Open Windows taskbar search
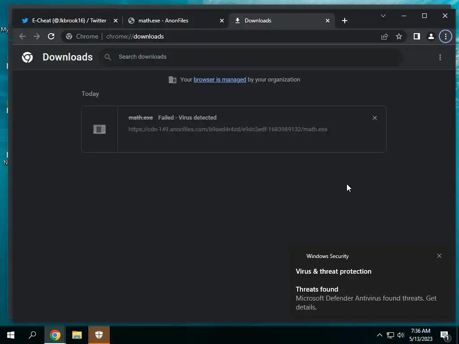This screenshot has width=459, height=344. [32, 335]
